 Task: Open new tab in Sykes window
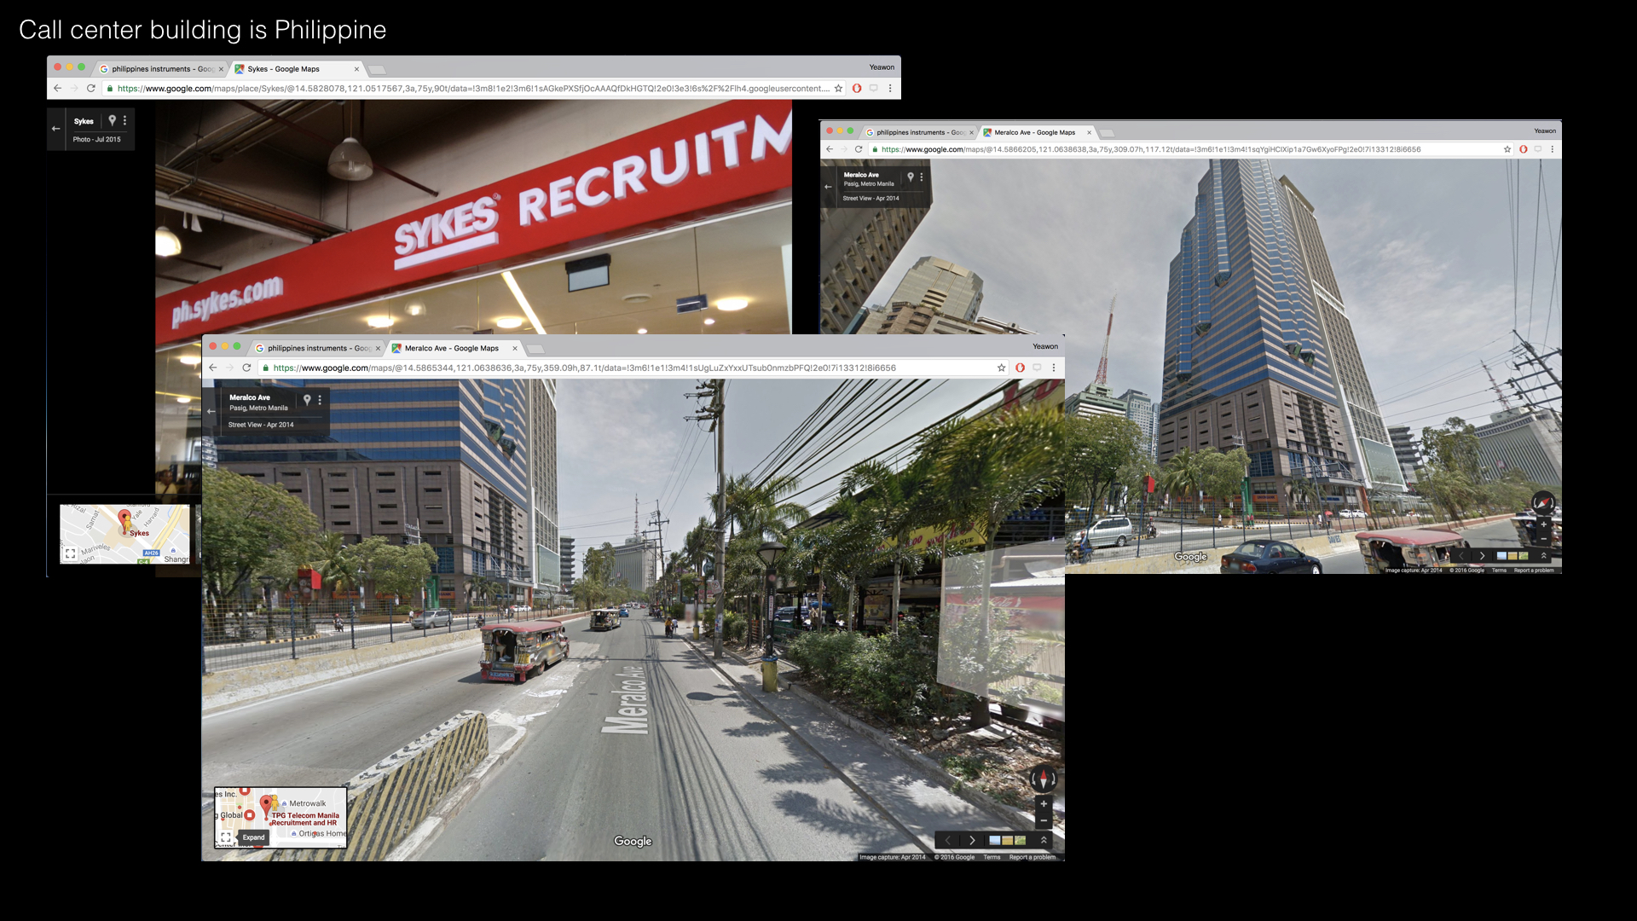pos(378,69)
